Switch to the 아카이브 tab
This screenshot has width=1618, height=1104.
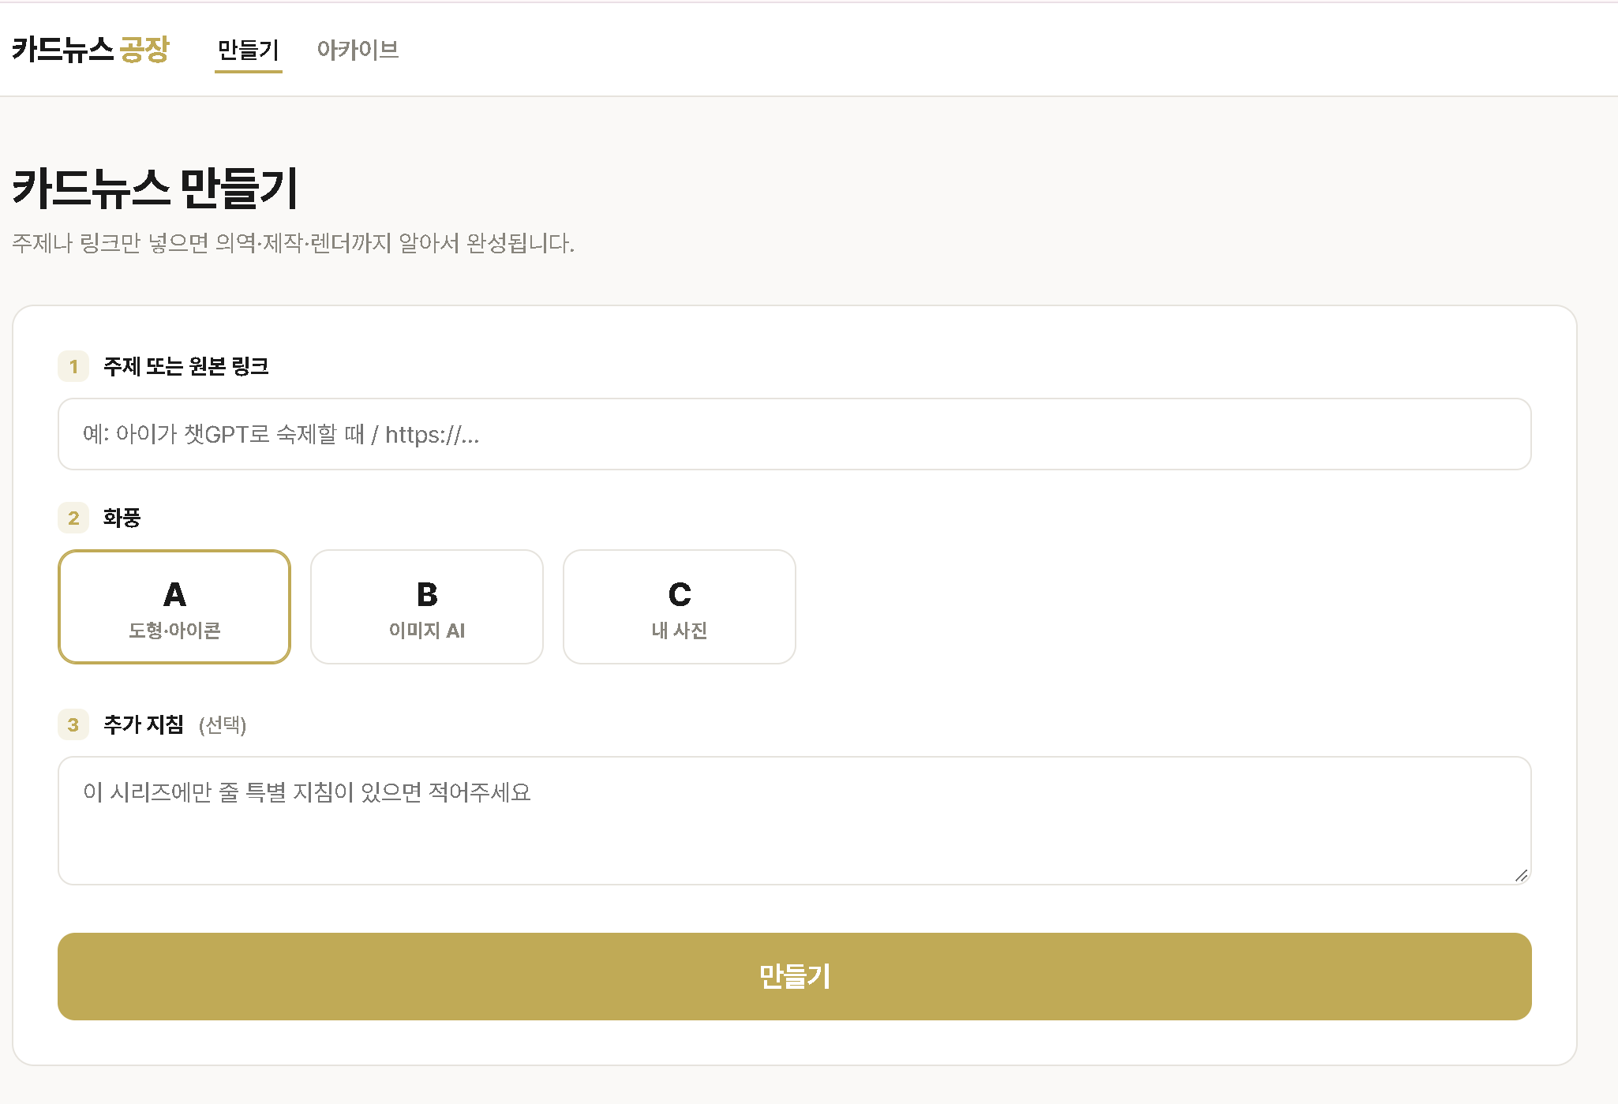pyautogui.click(x=358, y=50)
